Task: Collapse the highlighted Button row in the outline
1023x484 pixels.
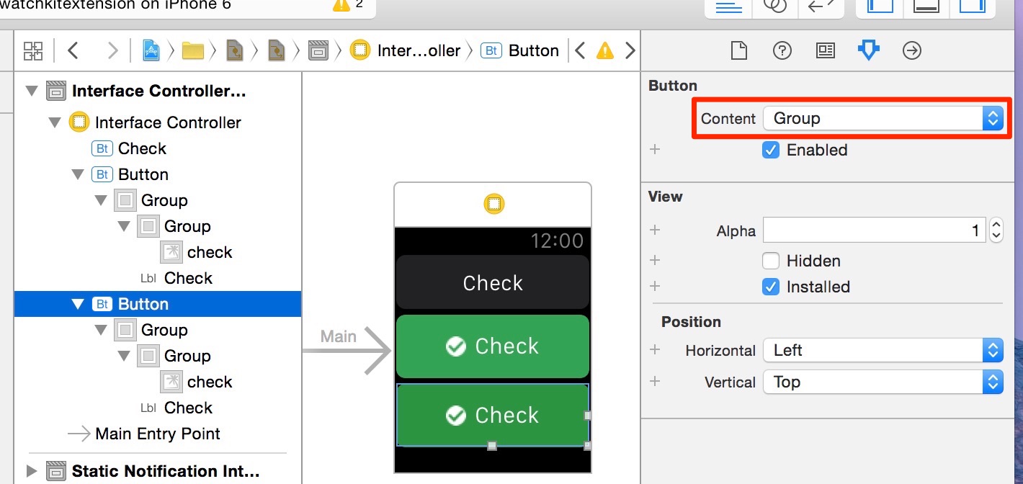Action: [78, 304]
